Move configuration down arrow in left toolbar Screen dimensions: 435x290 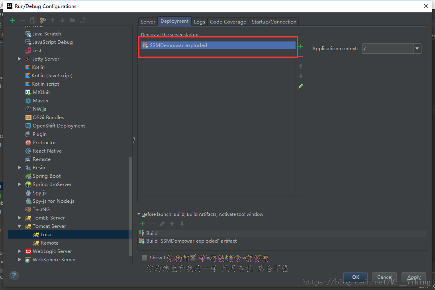coord(63,20)
